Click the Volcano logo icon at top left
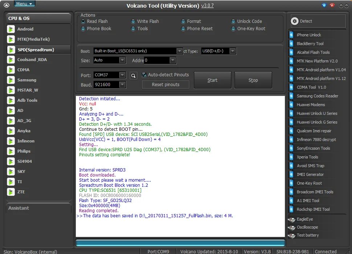The height and width of the screenshot is (254, 352). 7,5
